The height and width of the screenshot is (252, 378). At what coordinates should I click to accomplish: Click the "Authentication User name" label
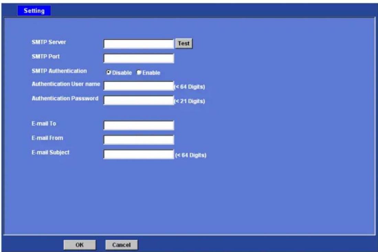click(x=66, y=84)
